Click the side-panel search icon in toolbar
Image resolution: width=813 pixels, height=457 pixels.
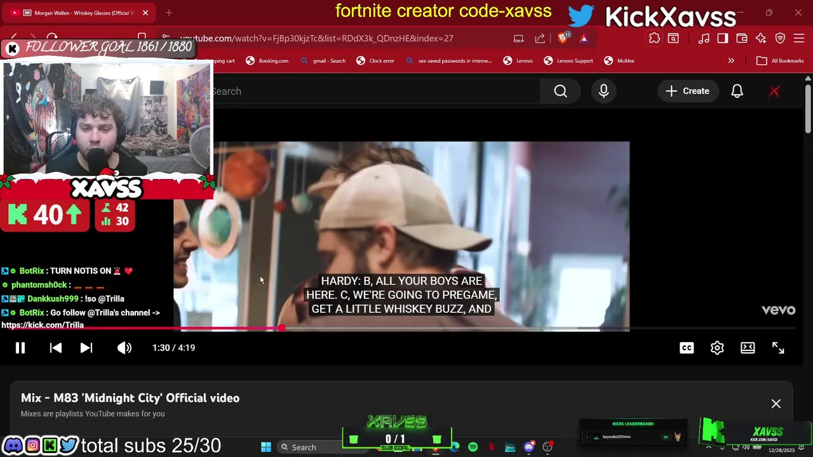click(x=673, y=38)
